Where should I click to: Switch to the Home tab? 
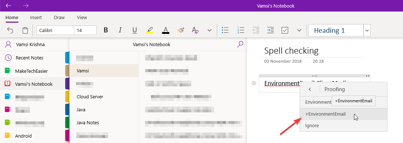click(x=12, y=18)
